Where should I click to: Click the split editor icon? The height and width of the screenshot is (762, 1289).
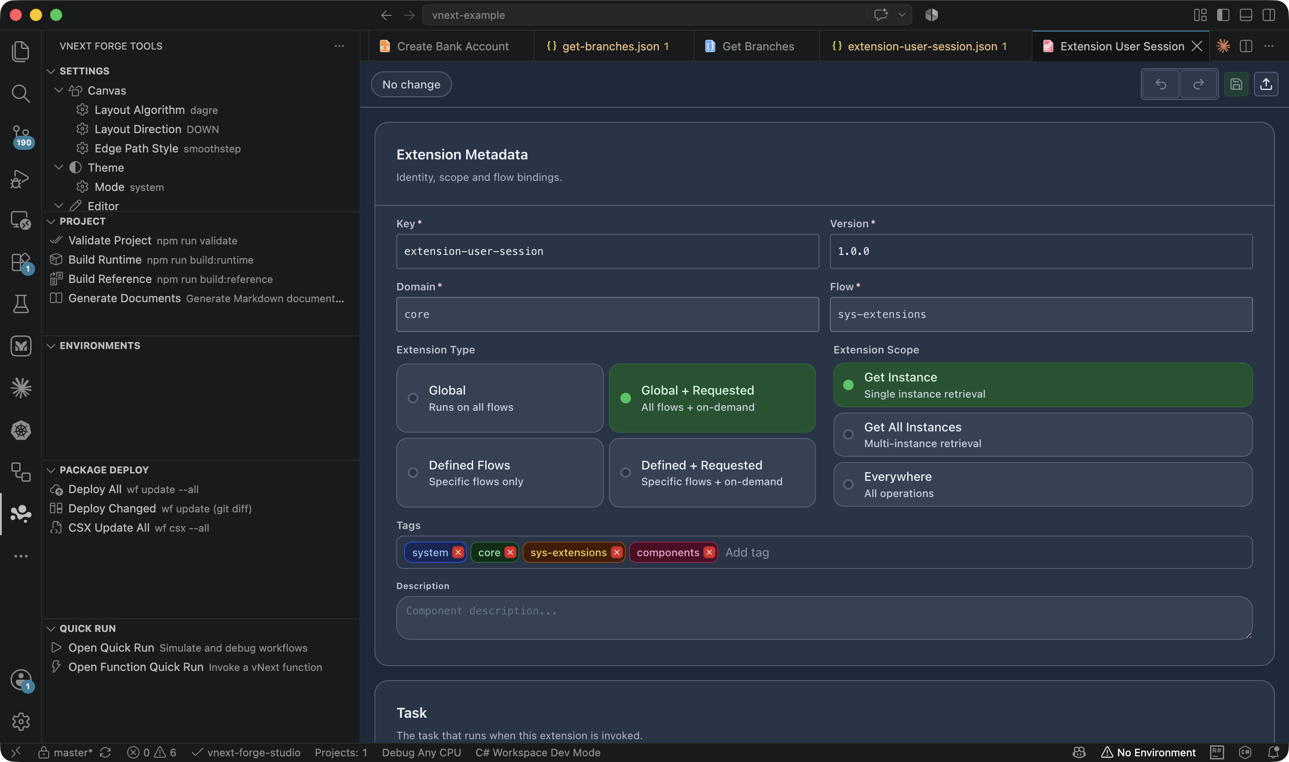point(1246,46)
